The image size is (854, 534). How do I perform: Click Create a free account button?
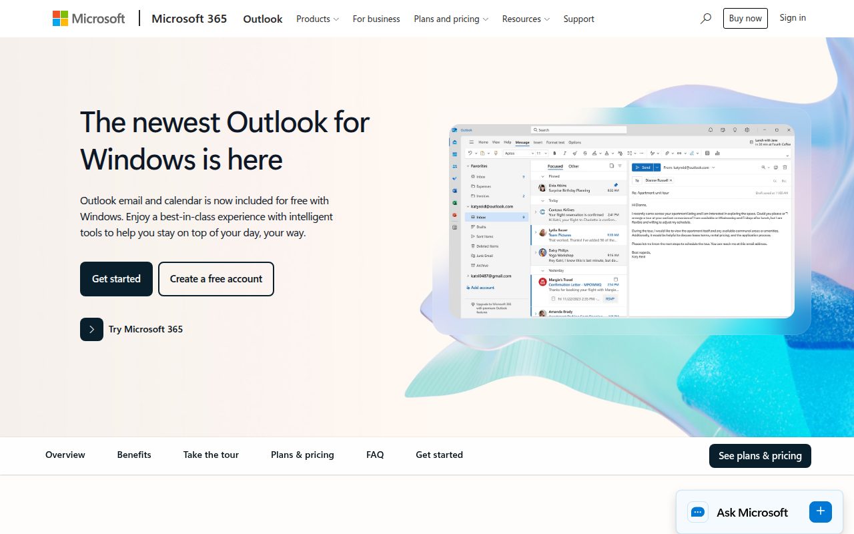[x=216, y=279]
